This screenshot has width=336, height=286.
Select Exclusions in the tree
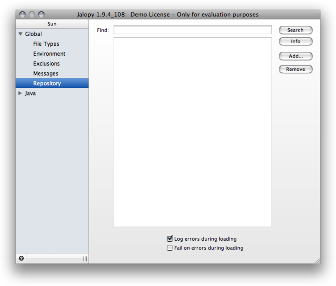[x=46, y=63]
